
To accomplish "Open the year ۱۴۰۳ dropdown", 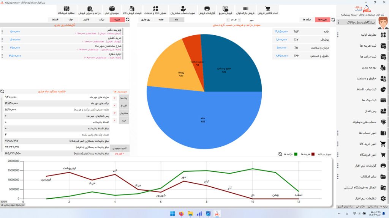I will click(232, 20).
